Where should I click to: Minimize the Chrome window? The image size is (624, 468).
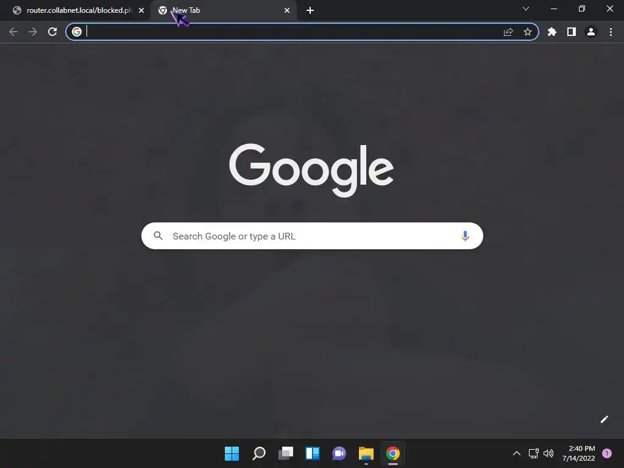[x=553, y=9]
